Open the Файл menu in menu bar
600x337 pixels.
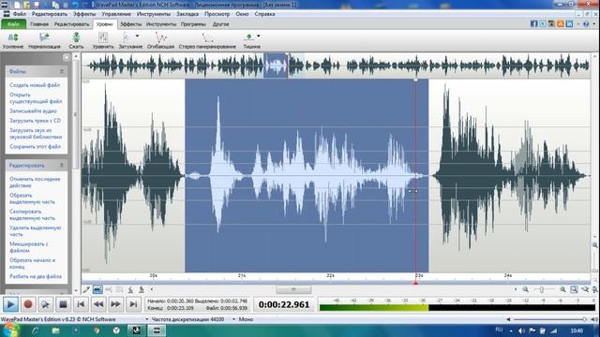click(20, 14)
